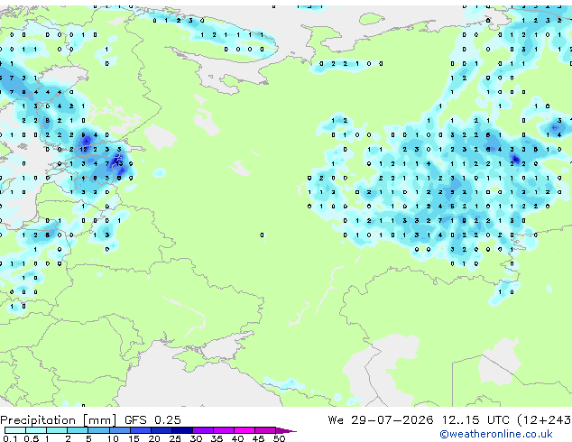
Task: Click the 5–10 mm legend color swatch
Action: pos(98,430)
